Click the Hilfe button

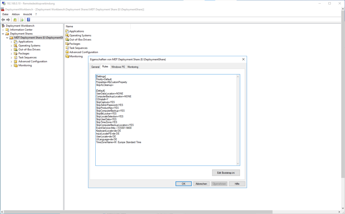pyautogui.click(x=237, y=184)
